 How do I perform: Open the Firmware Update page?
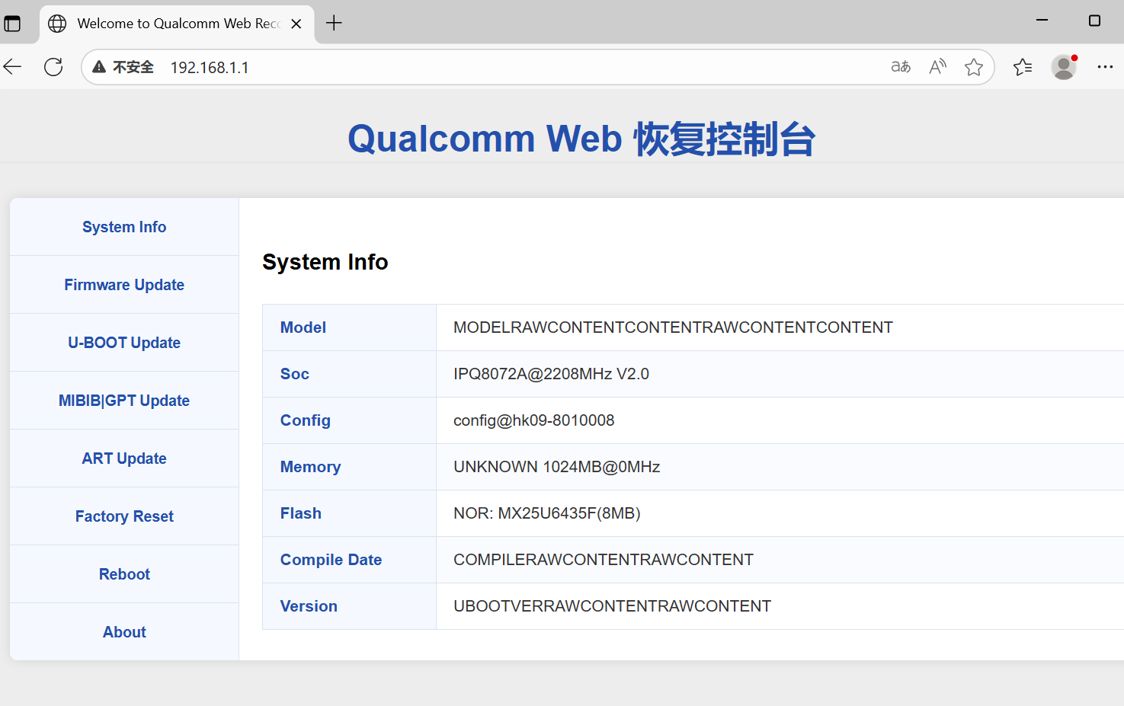[x=124, y=285]
